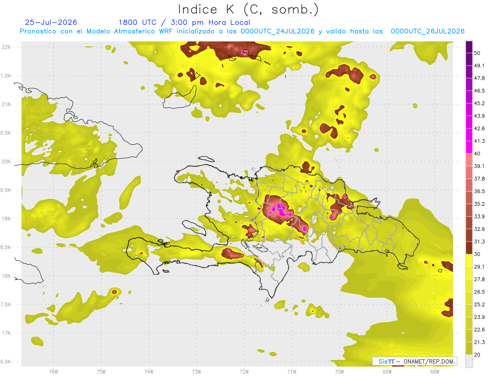The image size is (488, 377).
Task: Click the colorbar value "41.3"
Action: [479, 141]
